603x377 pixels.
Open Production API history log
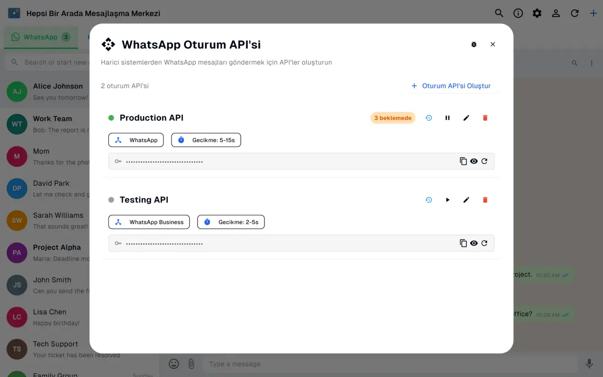tap(429, 118)
